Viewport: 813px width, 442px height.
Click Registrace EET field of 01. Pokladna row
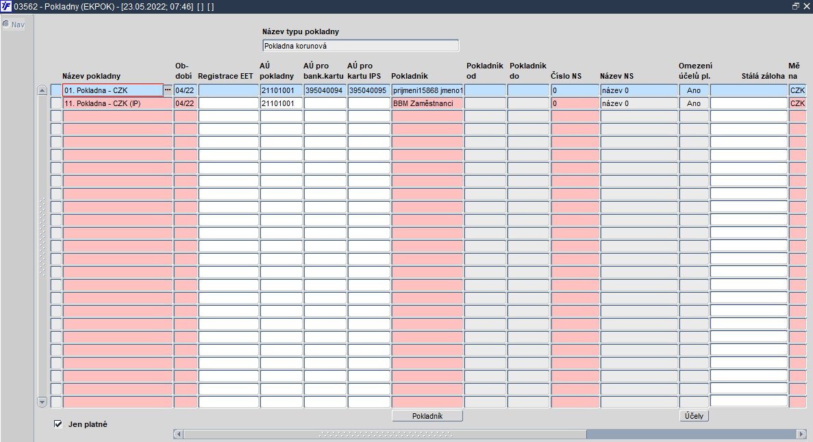click(229, 90)
